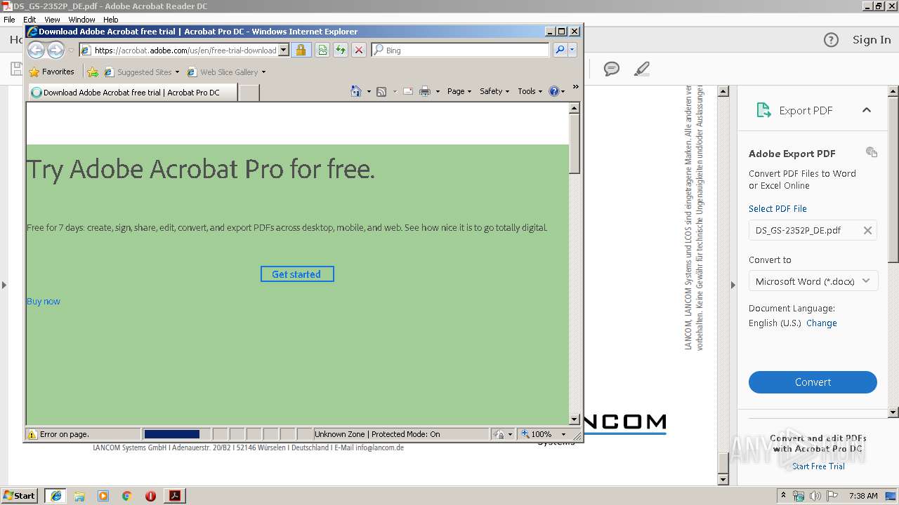Launch Opera from the taskbar

[150, 496]
